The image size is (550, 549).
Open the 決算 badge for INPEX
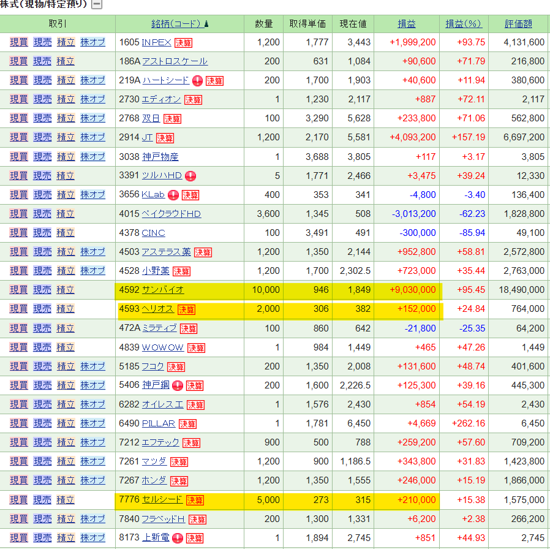click(x=183, y=43)
